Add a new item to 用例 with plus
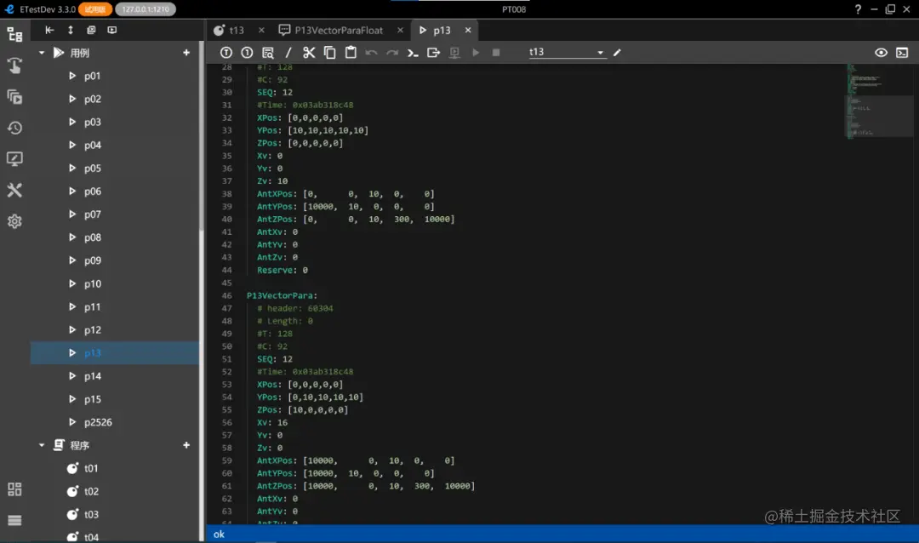 (186, 53)
